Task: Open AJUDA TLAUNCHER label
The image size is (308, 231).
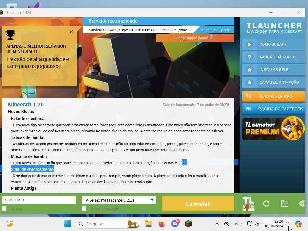Action: 277,57
